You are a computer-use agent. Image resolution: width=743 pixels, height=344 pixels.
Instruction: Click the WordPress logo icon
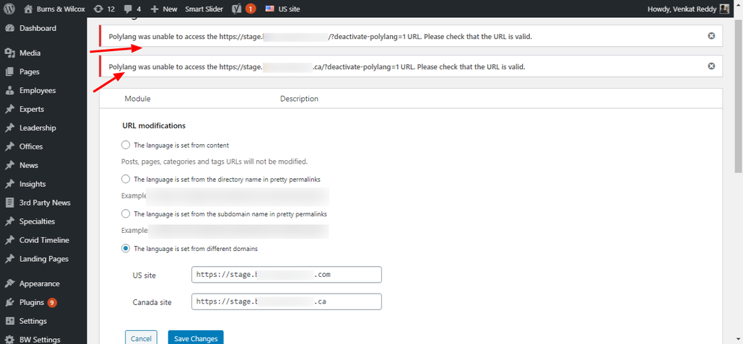[x=9, y=9]
